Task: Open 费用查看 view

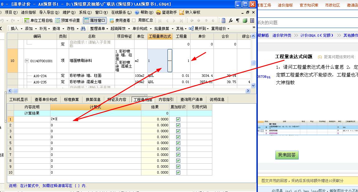Action: pyautogui.click(x=120, y=21)
